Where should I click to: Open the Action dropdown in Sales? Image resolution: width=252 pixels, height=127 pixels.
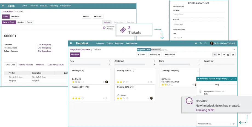(98, 16)
